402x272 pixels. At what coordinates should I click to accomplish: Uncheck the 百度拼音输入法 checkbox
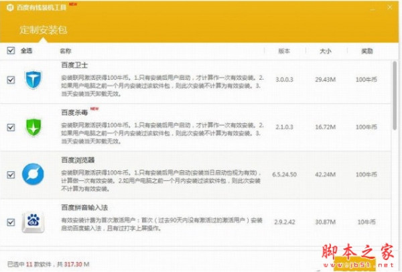tap(11, 222)
